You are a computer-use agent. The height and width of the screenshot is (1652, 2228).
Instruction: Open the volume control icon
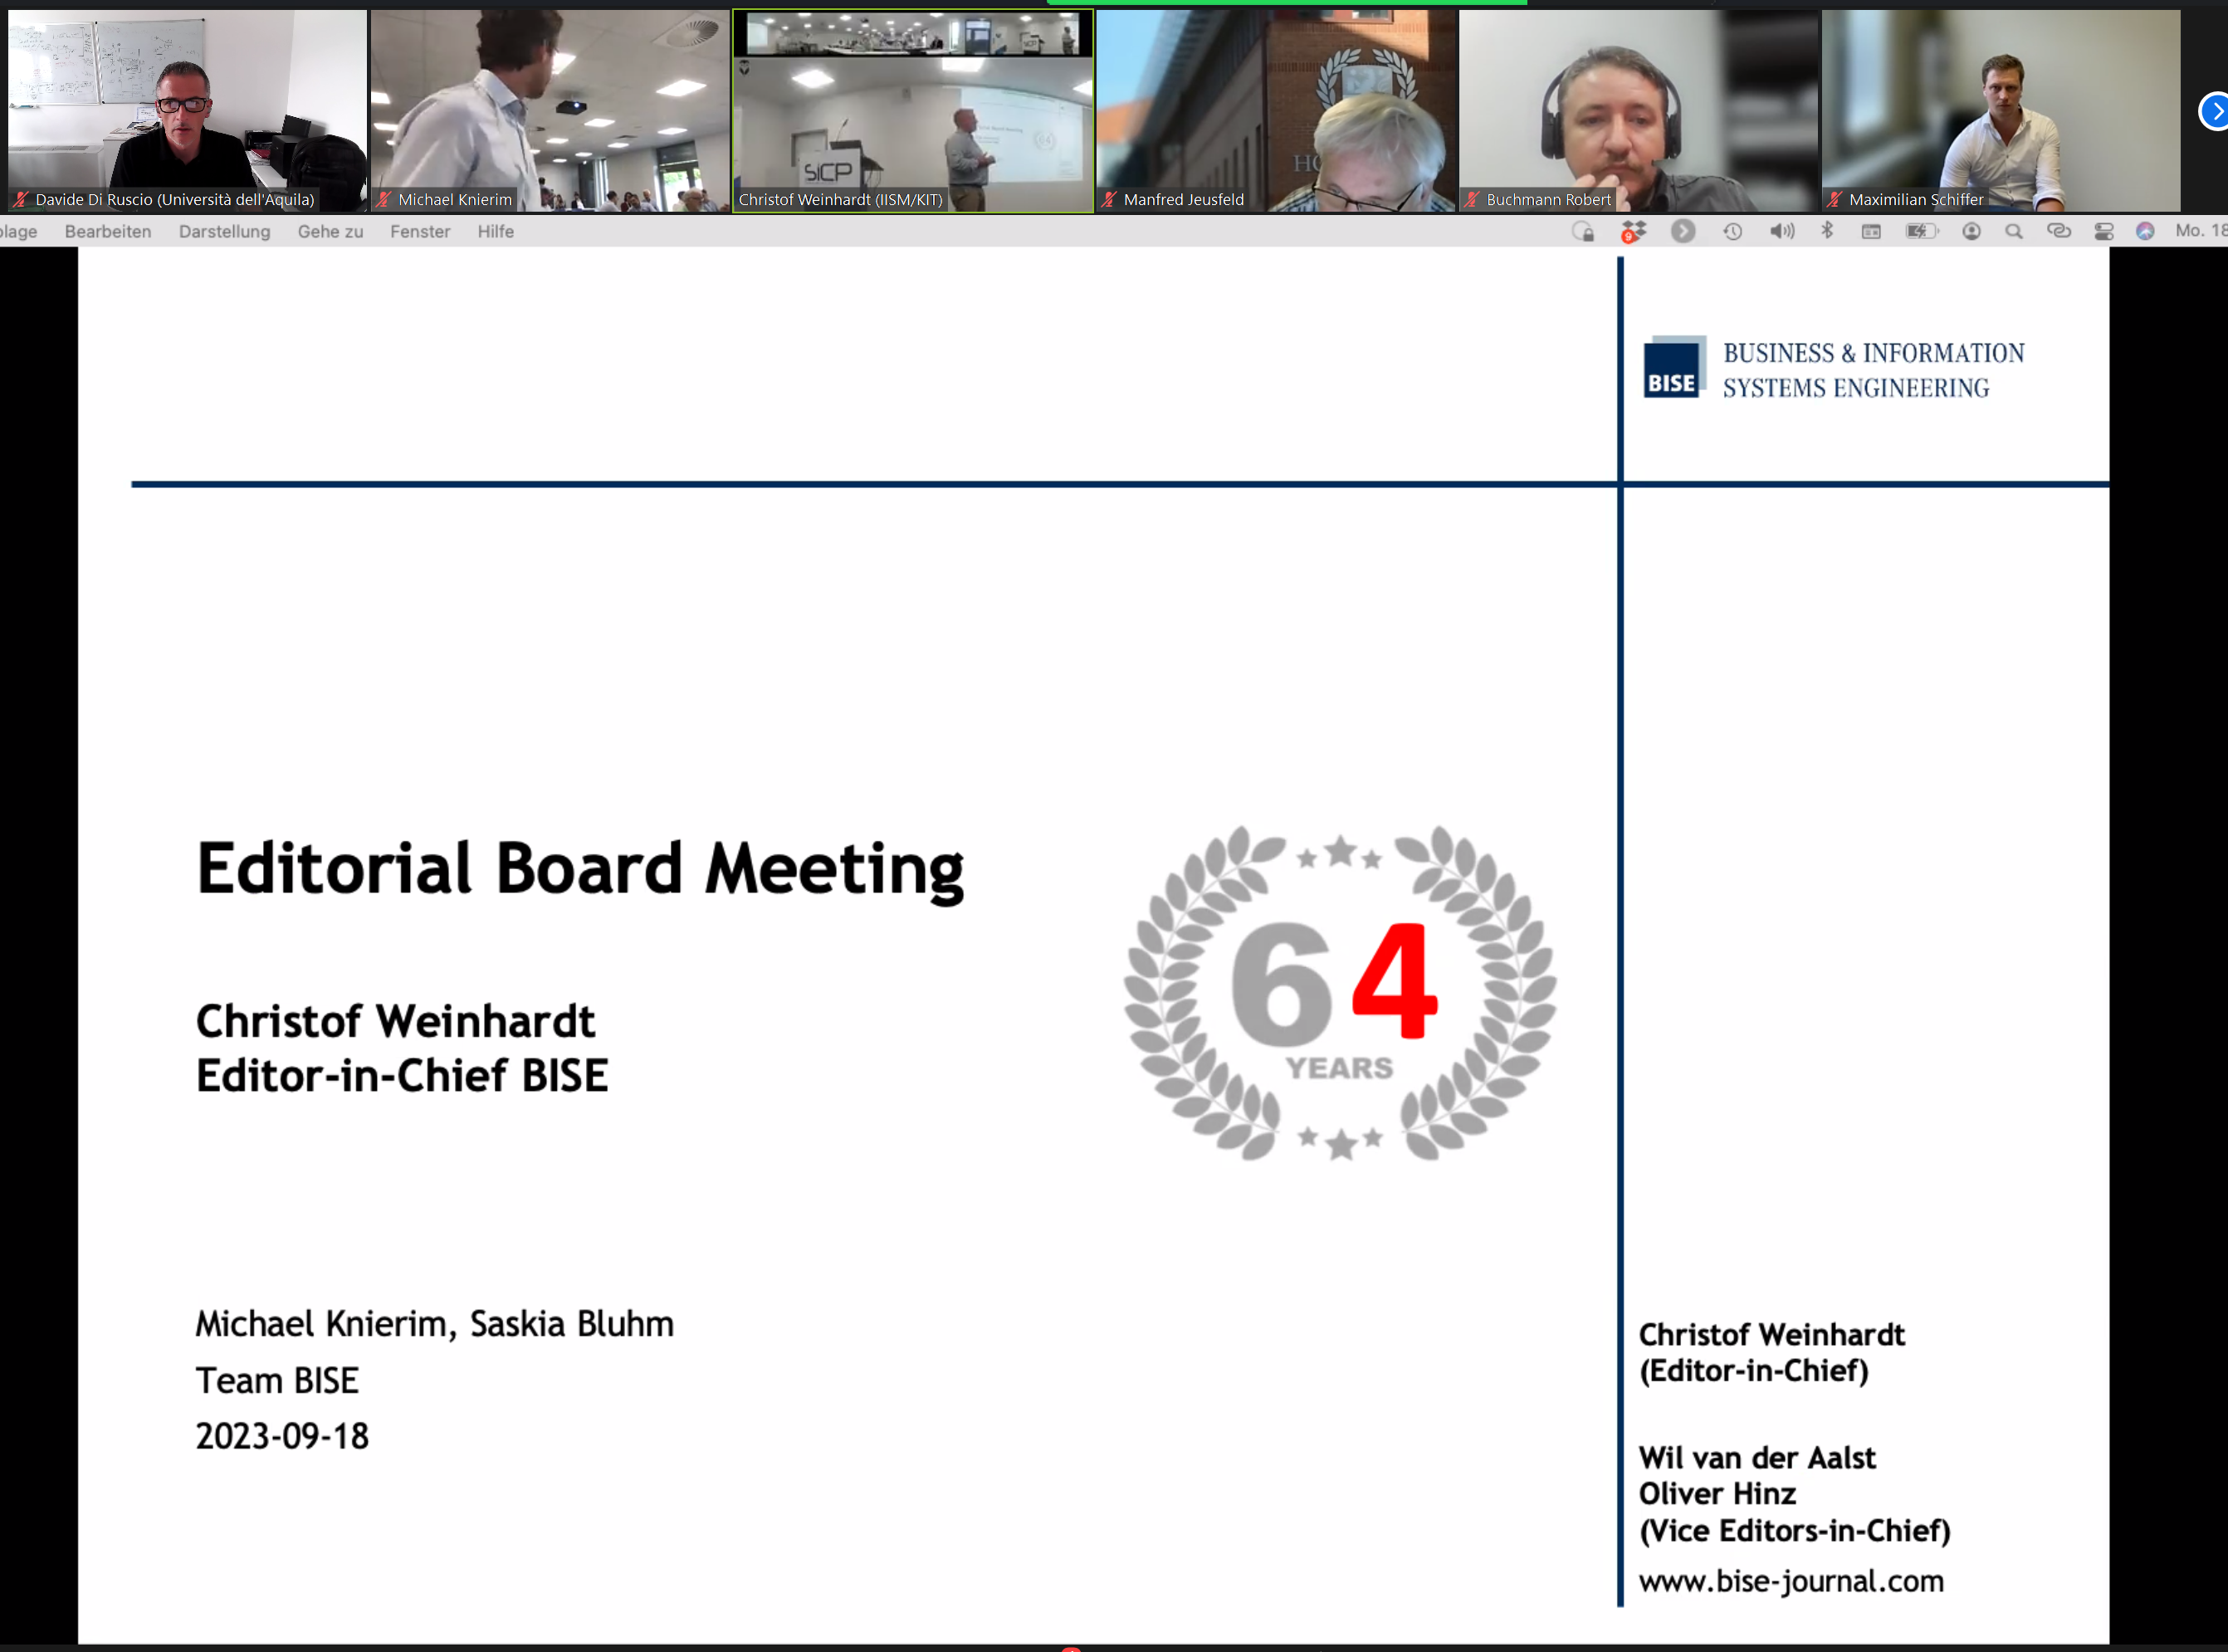click(1781, 231)
